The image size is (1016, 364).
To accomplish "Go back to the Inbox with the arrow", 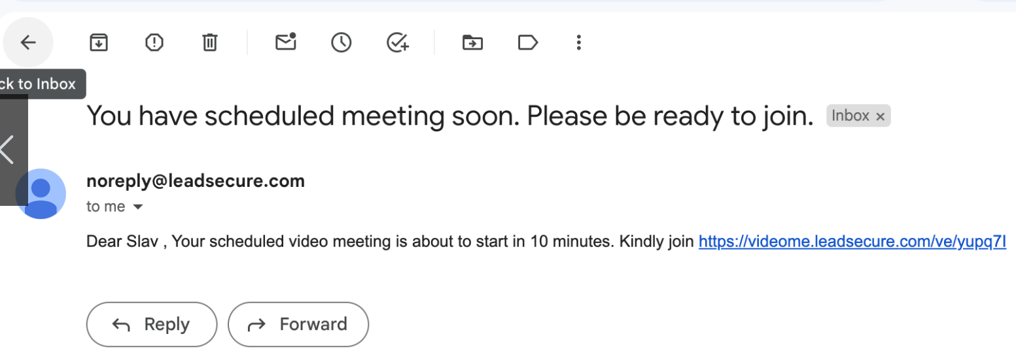I will 28,43.
